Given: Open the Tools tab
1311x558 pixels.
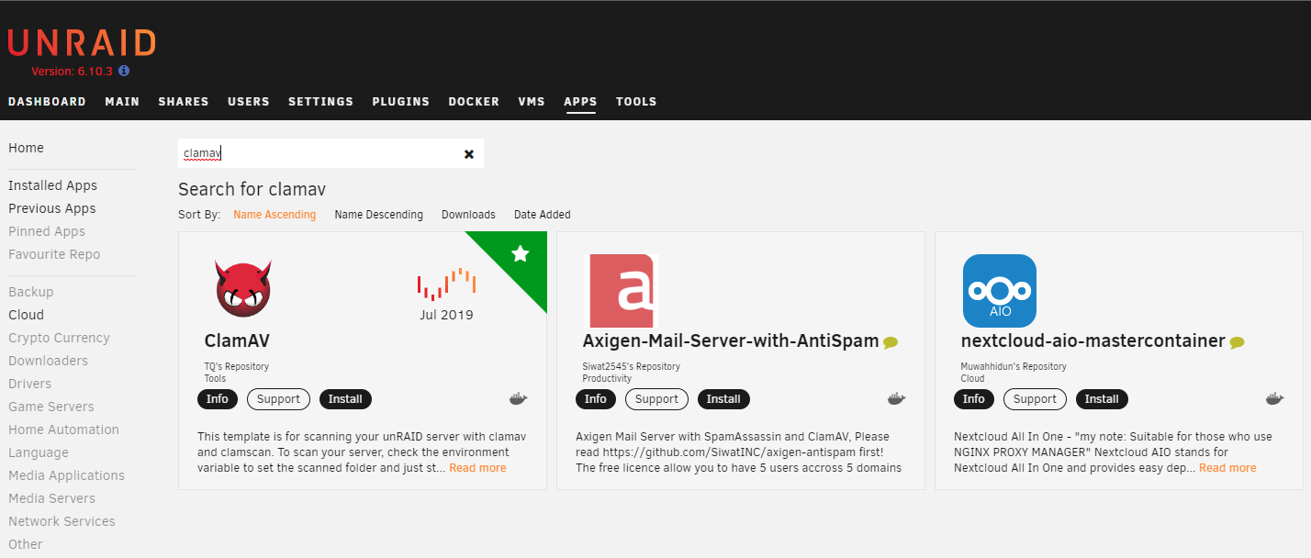Looking at the screenshot, I should tap(636, 102).
